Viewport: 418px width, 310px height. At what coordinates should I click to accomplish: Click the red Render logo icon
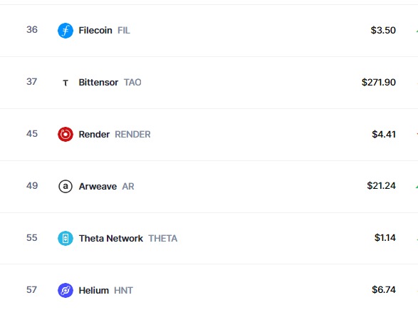click(66, 134)
